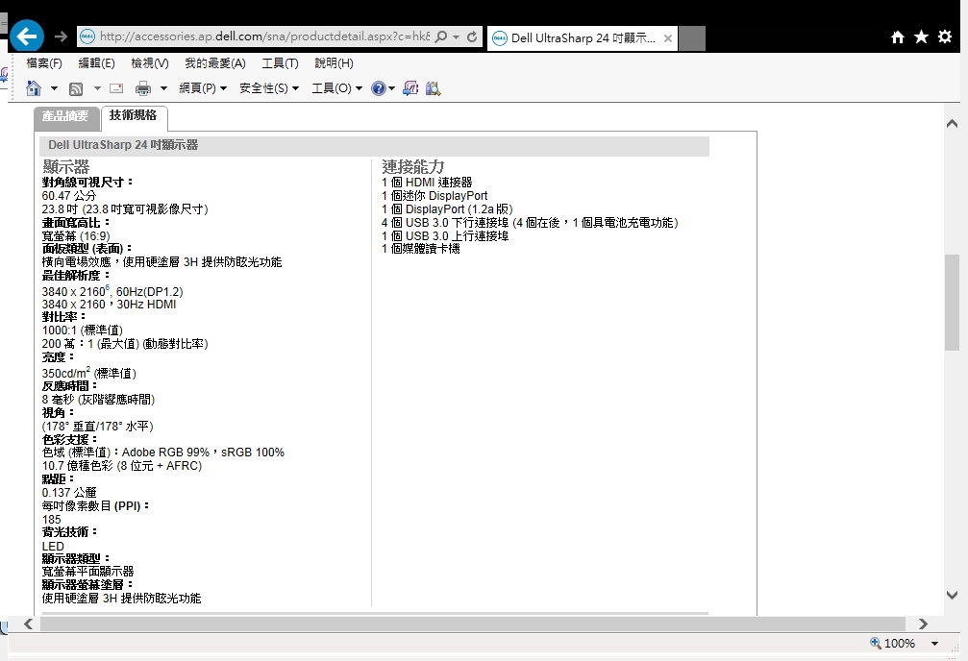Open the 編輯(E) menu
968x661 pixels.
(x=96, y=63)
